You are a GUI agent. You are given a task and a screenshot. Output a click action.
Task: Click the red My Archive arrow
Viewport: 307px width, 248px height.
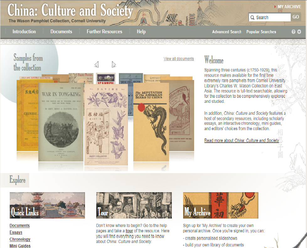(x=275, y=7)
